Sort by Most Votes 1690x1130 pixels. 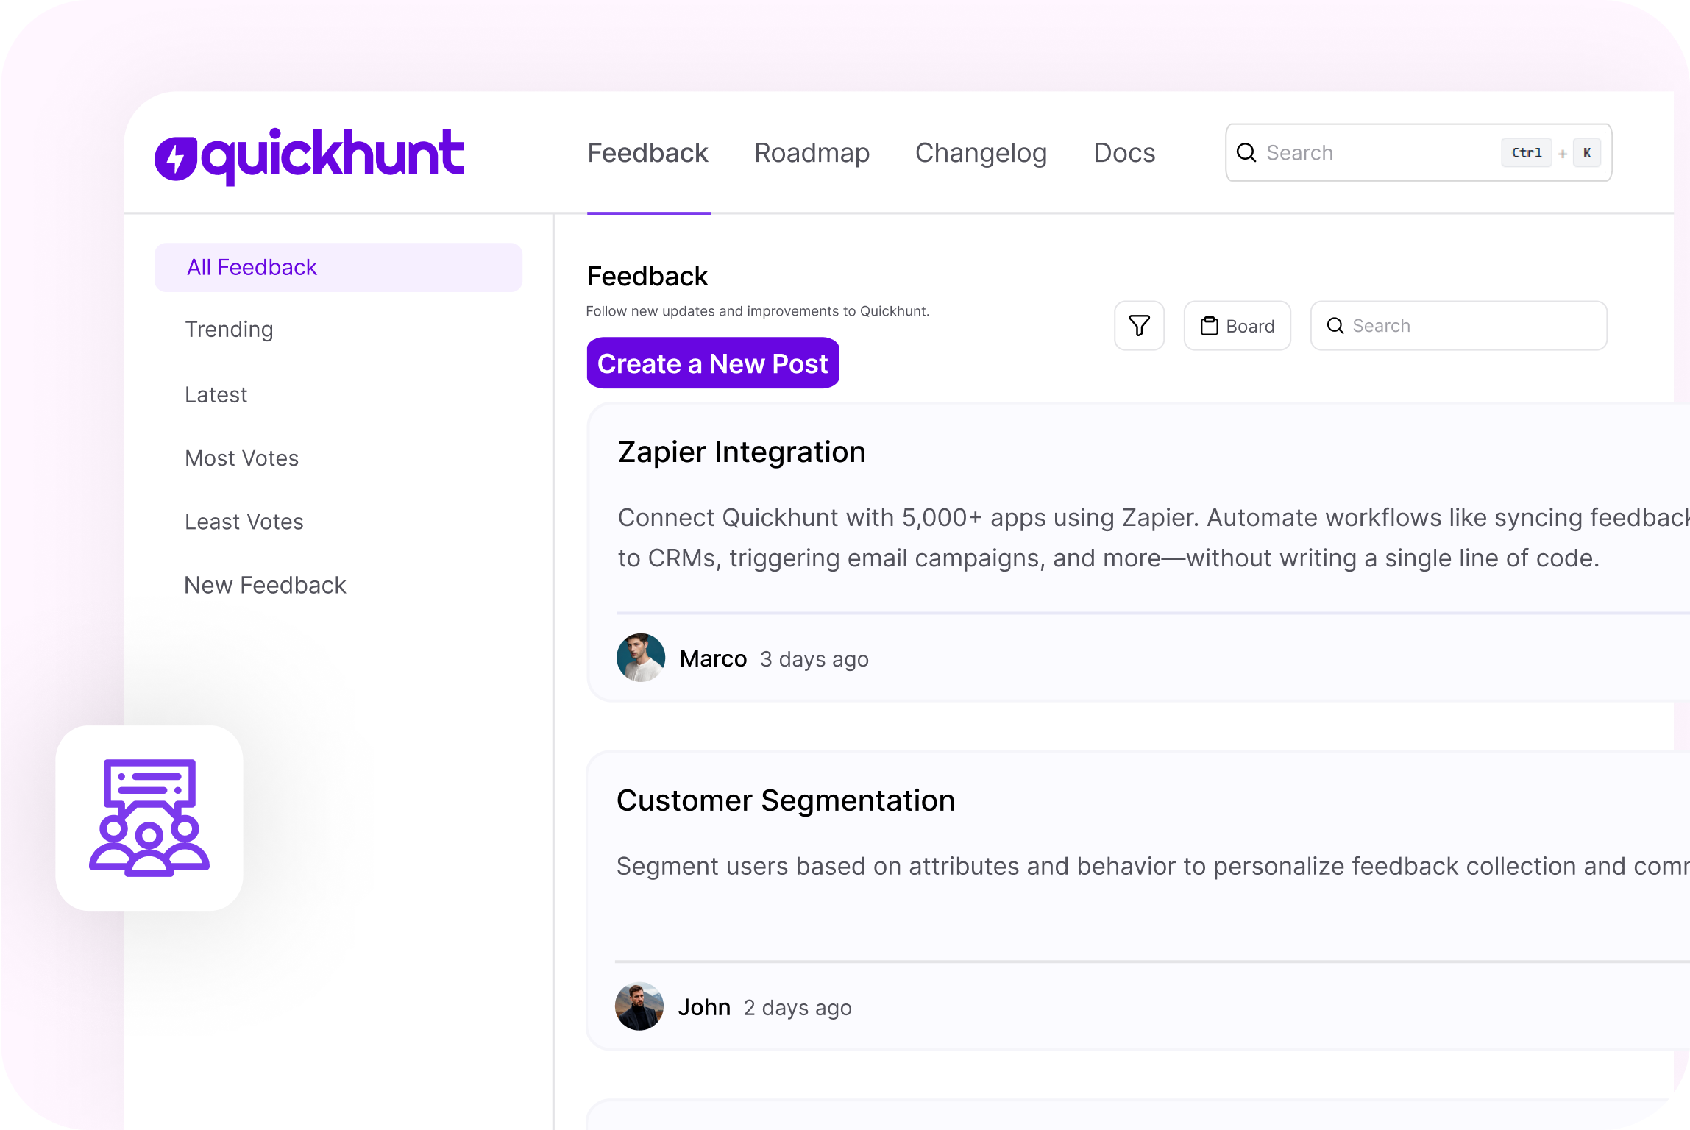click(x=241, y=458)
